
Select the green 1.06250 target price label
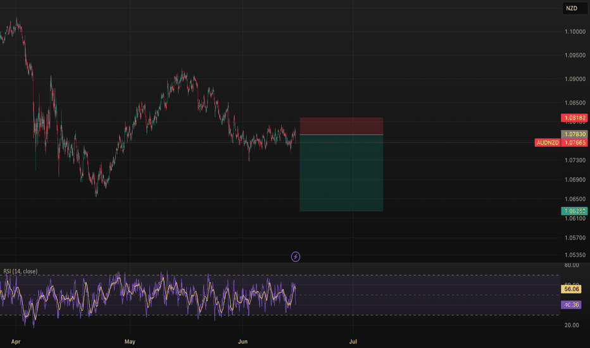click(x=574, y=211)
